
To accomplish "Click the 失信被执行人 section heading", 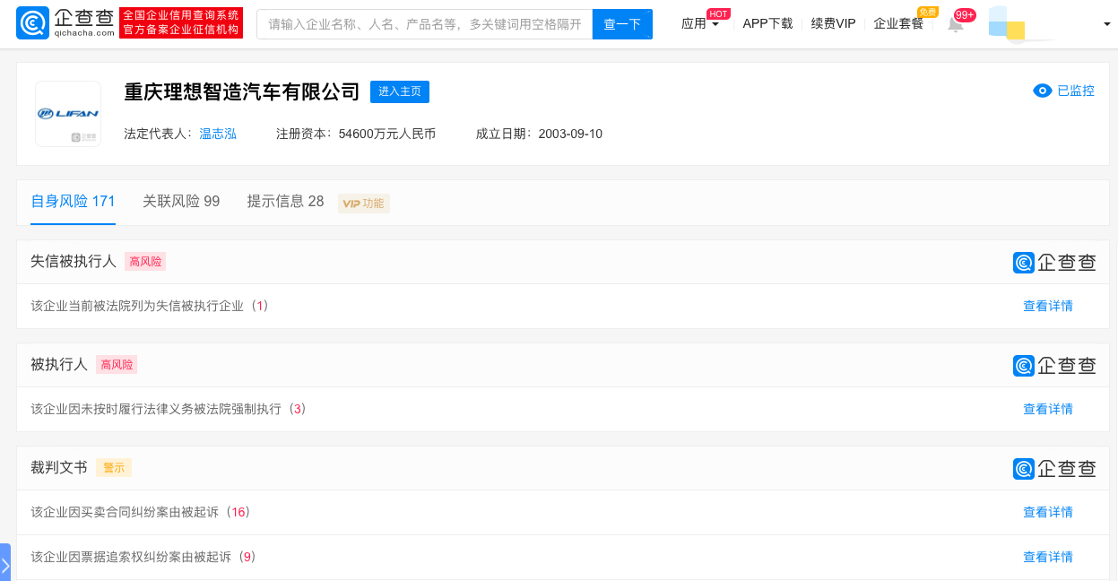I will click(x=74, y=262).
